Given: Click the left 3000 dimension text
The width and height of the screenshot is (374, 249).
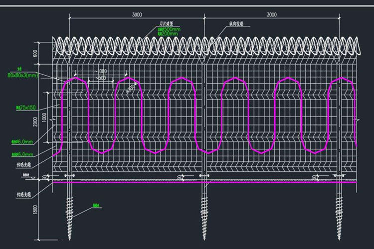Looking at the screenshot, I should tap(136, 15).
